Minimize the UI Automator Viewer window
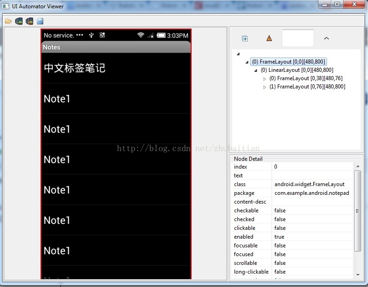Viewport: 368px width, 287px height. (325, 5)
